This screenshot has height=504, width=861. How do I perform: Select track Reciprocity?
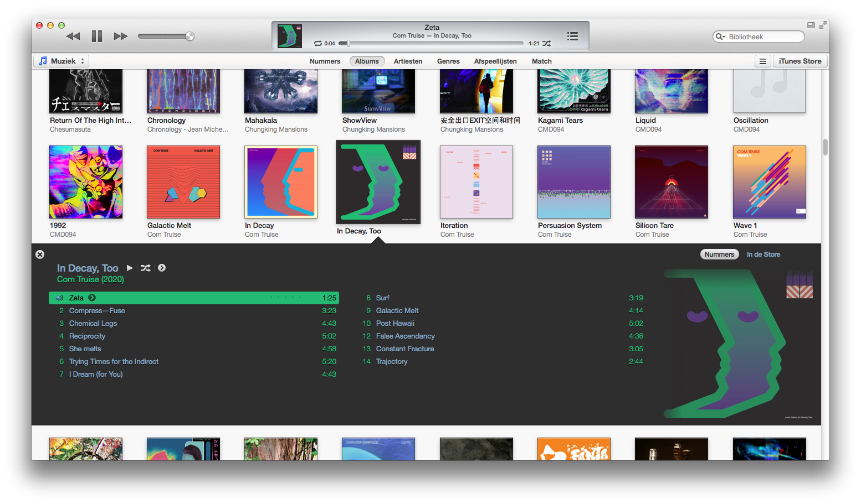click(194, 336)
